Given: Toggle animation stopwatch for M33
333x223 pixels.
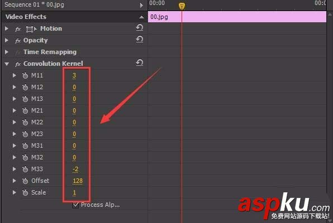Looking at the screenshot, I should click(x=25, y=169).
